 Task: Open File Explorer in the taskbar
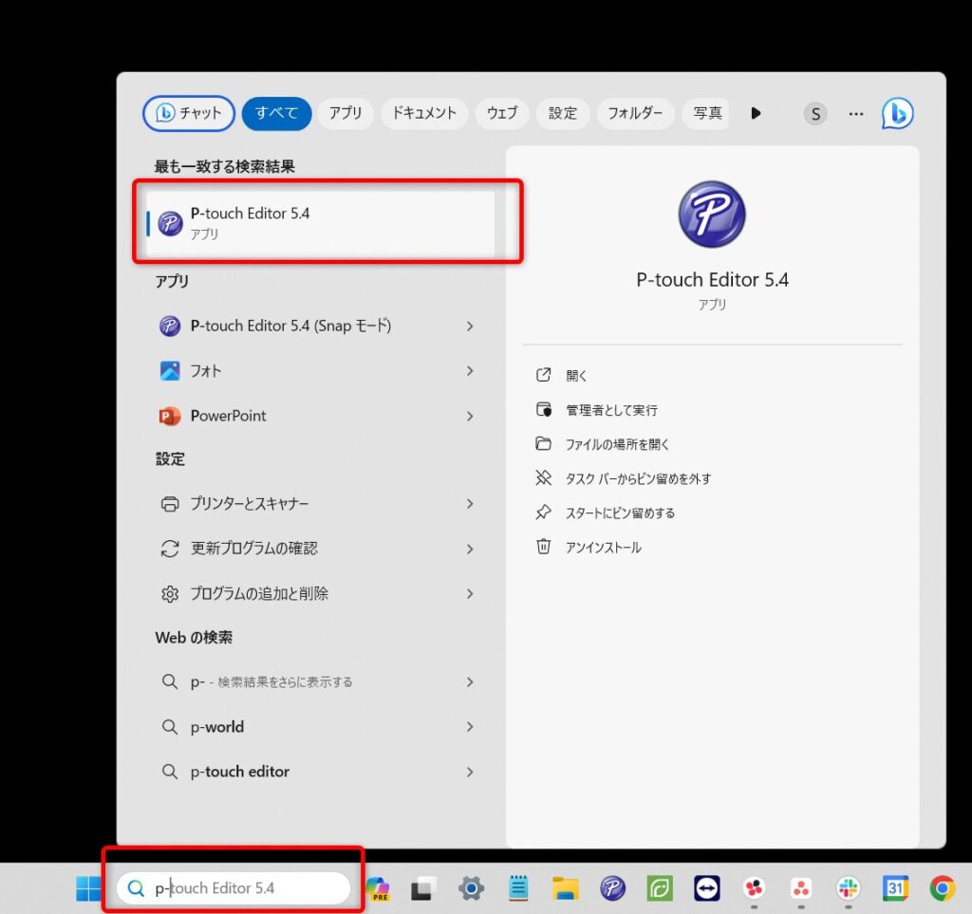pos(566,888)
